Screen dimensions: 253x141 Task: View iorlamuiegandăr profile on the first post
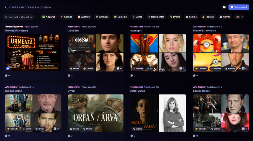14,27
